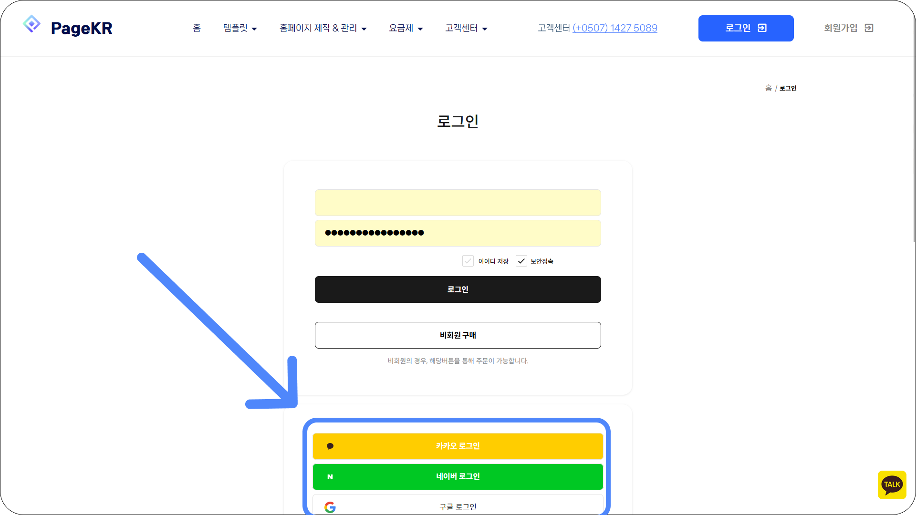Click the arrow icon next to 회원가입
This screenshot has height=515, width=916.
tap(869, 28)
